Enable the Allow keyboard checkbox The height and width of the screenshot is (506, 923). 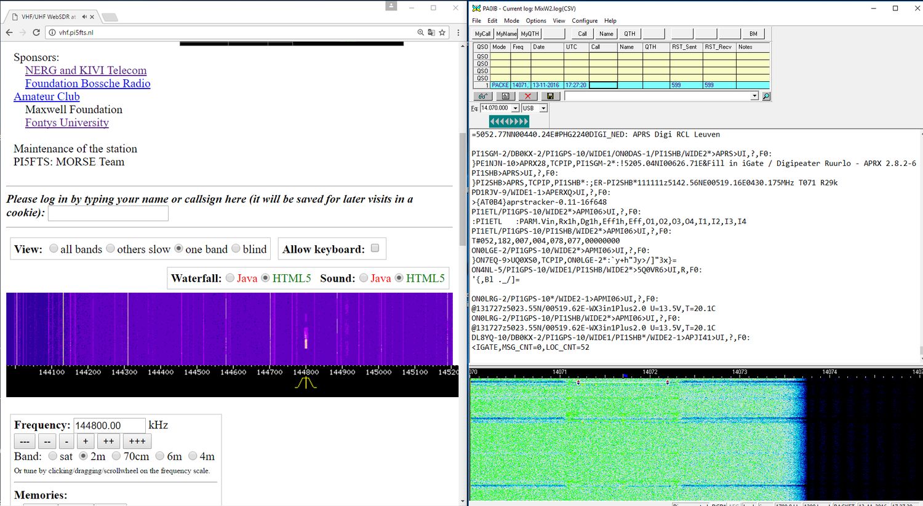click(375, 248)
